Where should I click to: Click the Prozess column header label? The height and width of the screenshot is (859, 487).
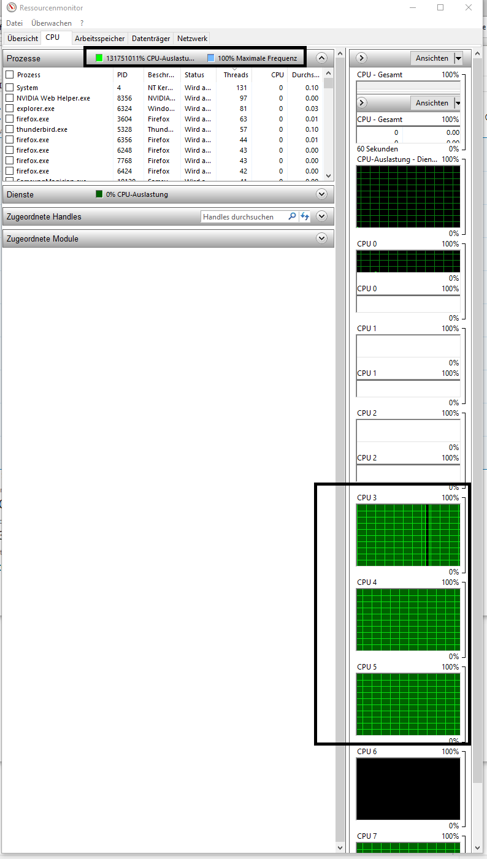point(29,75)
